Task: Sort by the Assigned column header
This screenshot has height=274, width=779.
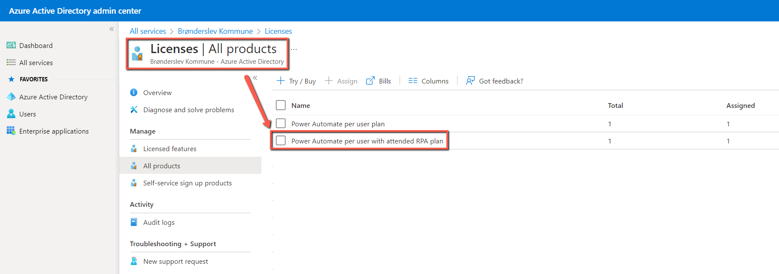Action: pyautogui.click(x=740, y=105)
